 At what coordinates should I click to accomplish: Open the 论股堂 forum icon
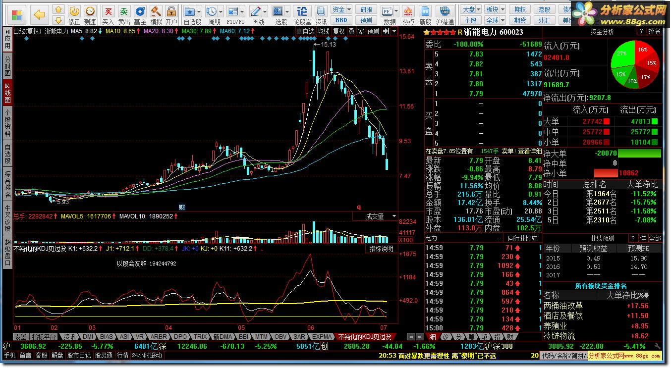302,14
